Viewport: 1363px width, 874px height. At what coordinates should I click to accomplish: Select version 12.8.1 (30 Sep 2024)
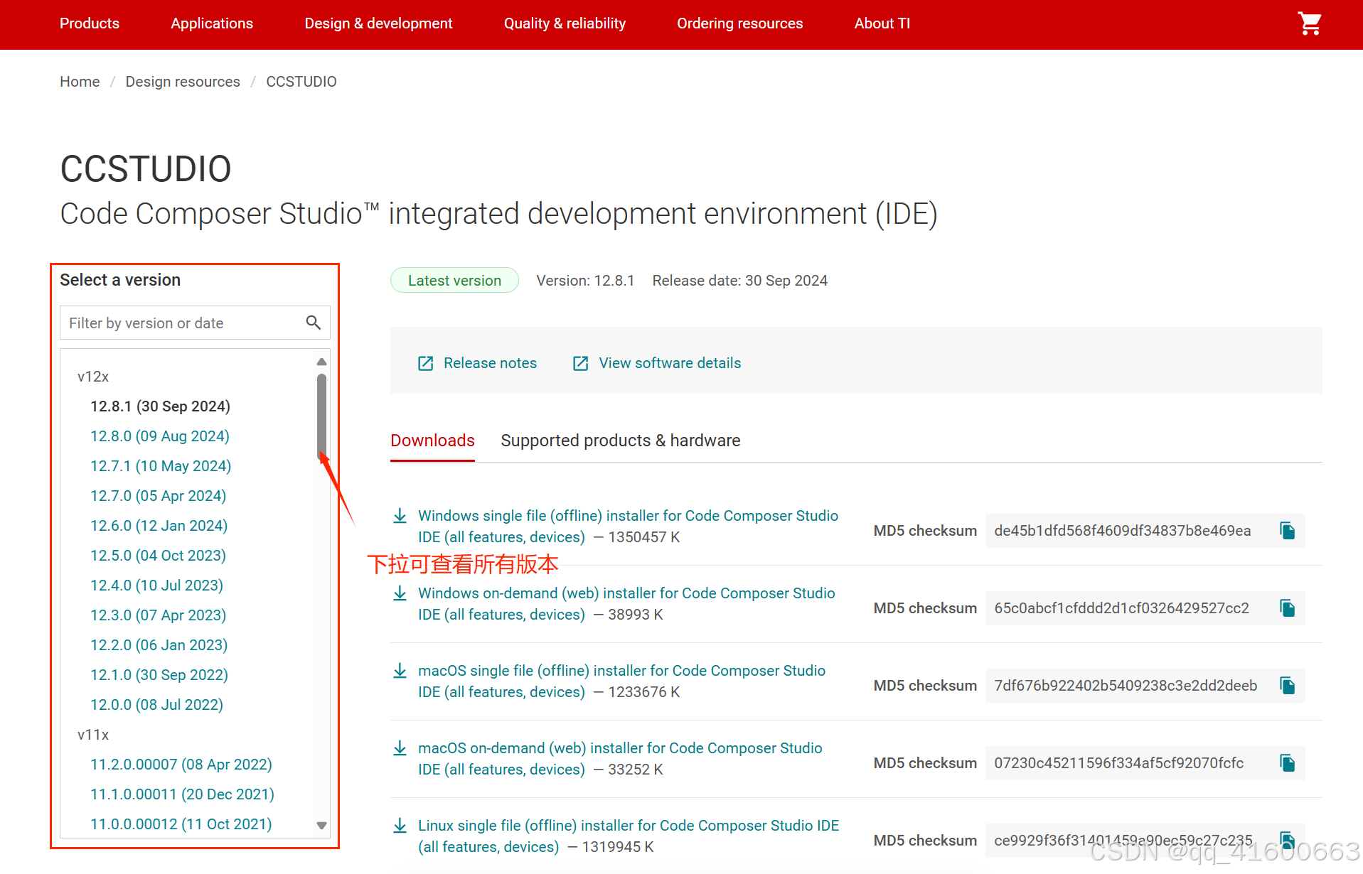tap(160, 406)
